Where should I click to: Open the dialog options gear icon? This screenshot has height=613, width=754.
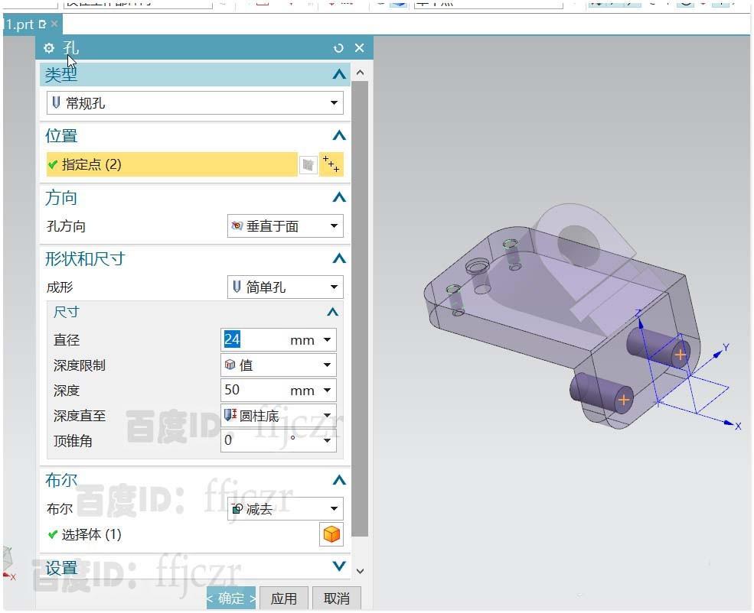(48, 47)
